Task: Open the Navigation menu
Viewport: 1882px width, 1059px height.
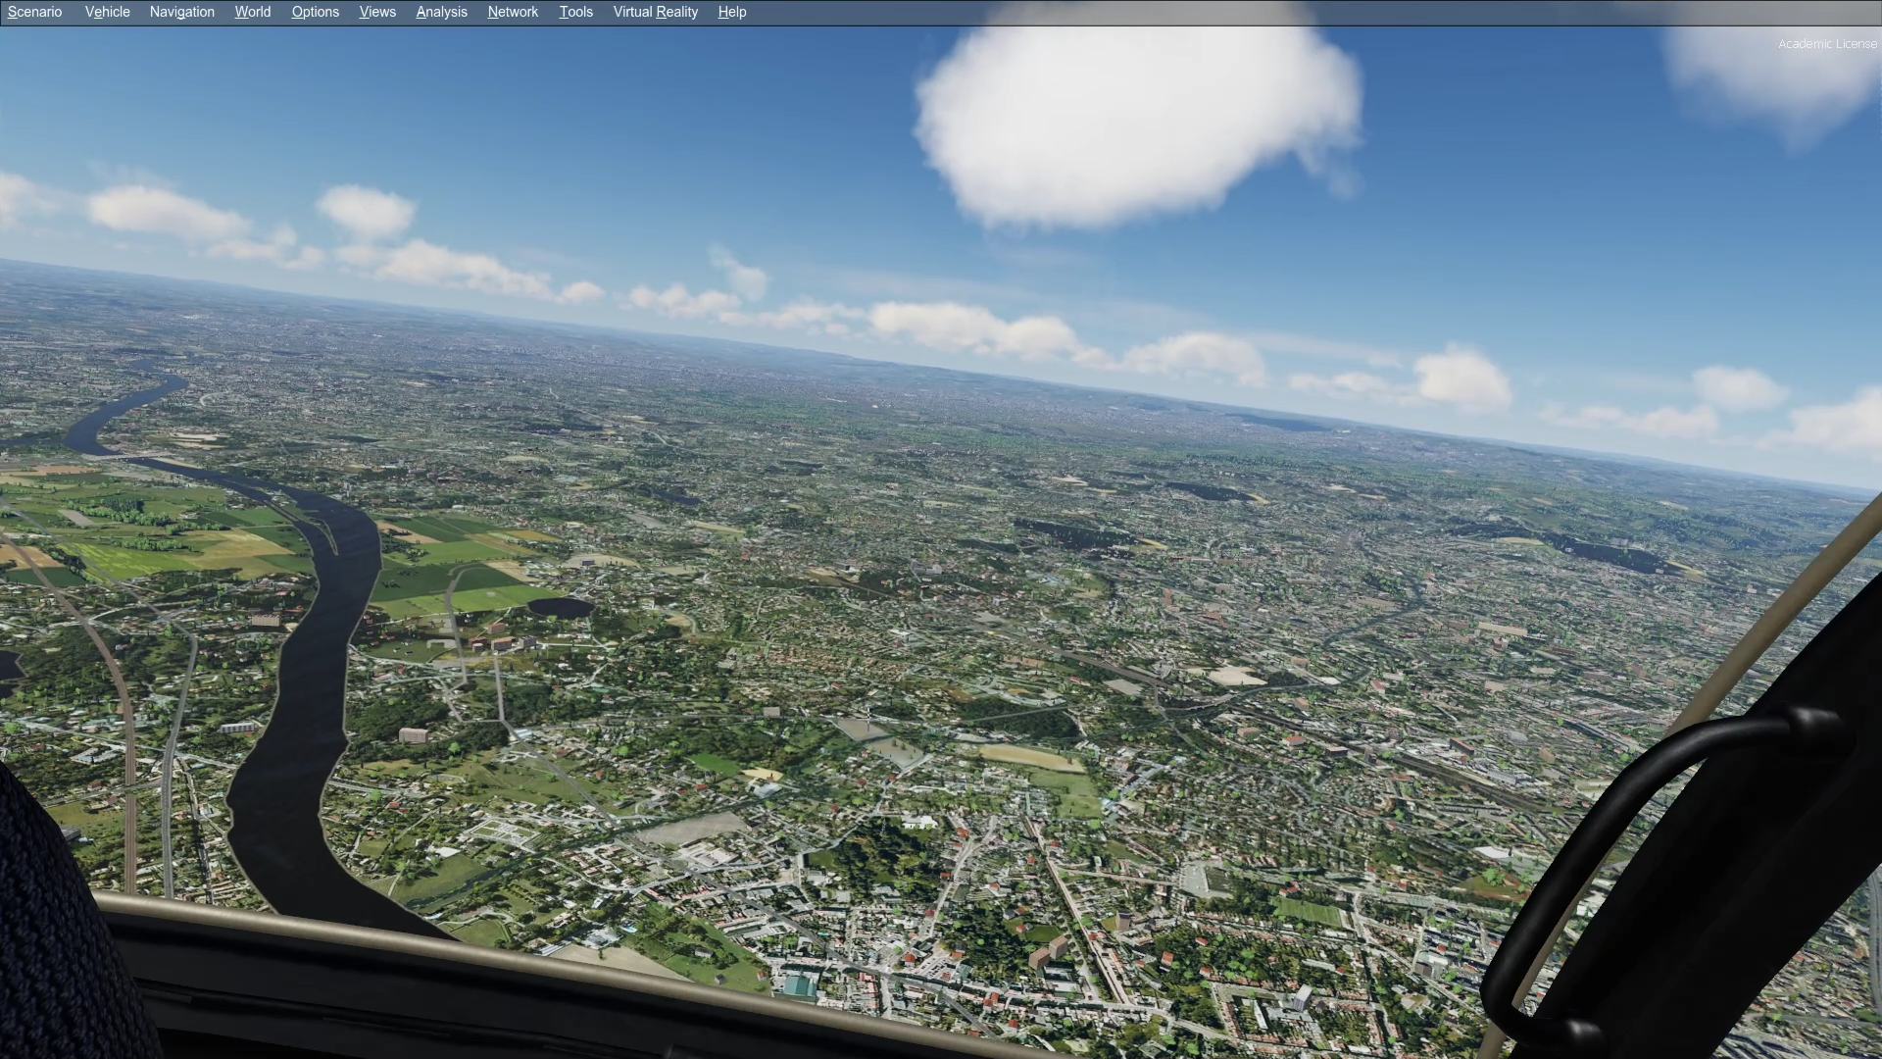Action: coord(181,12)
